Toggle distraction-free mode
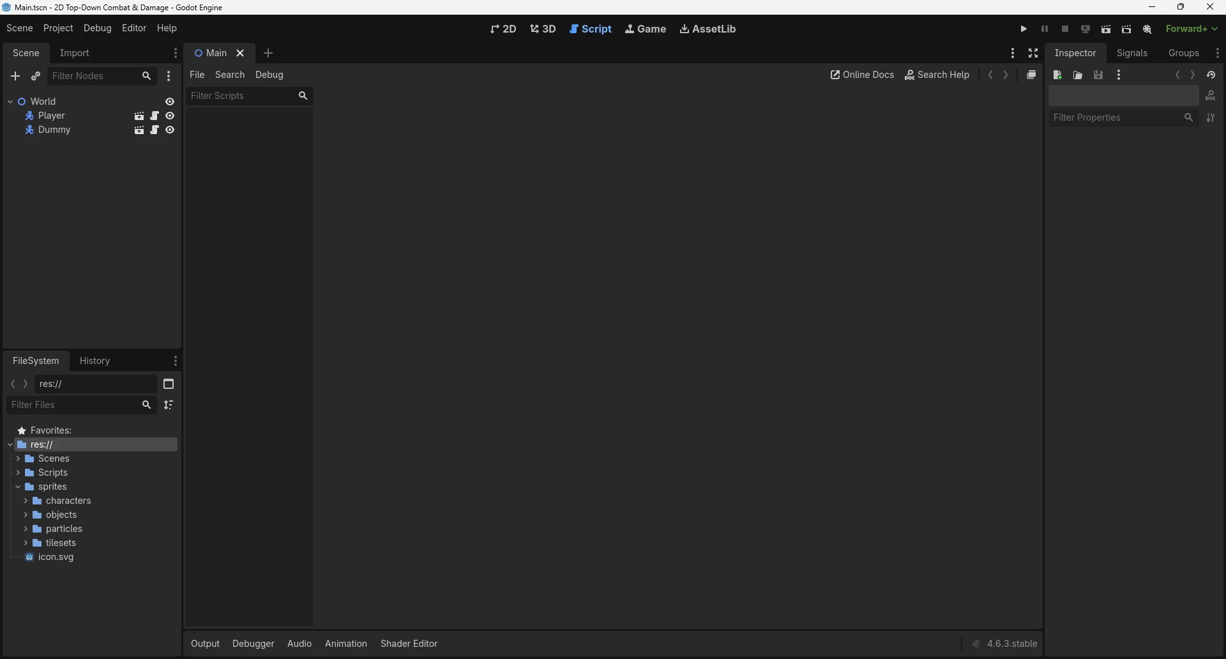Image resolution: width=1226 pixels, height=659 pixels. coord(1033,53)
